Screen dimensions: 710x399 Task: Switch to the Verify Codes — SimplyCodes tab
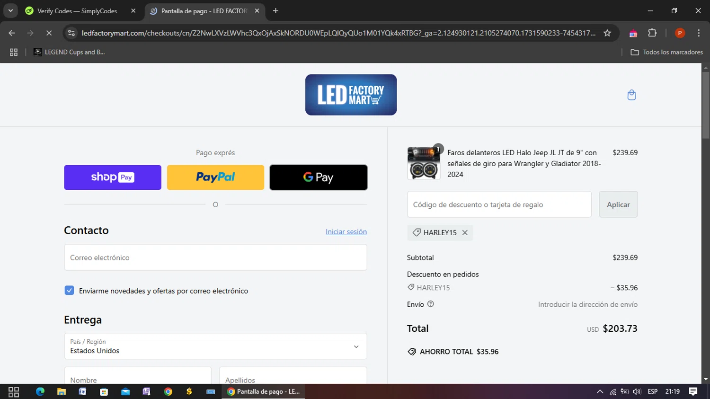tap(77, 10)
